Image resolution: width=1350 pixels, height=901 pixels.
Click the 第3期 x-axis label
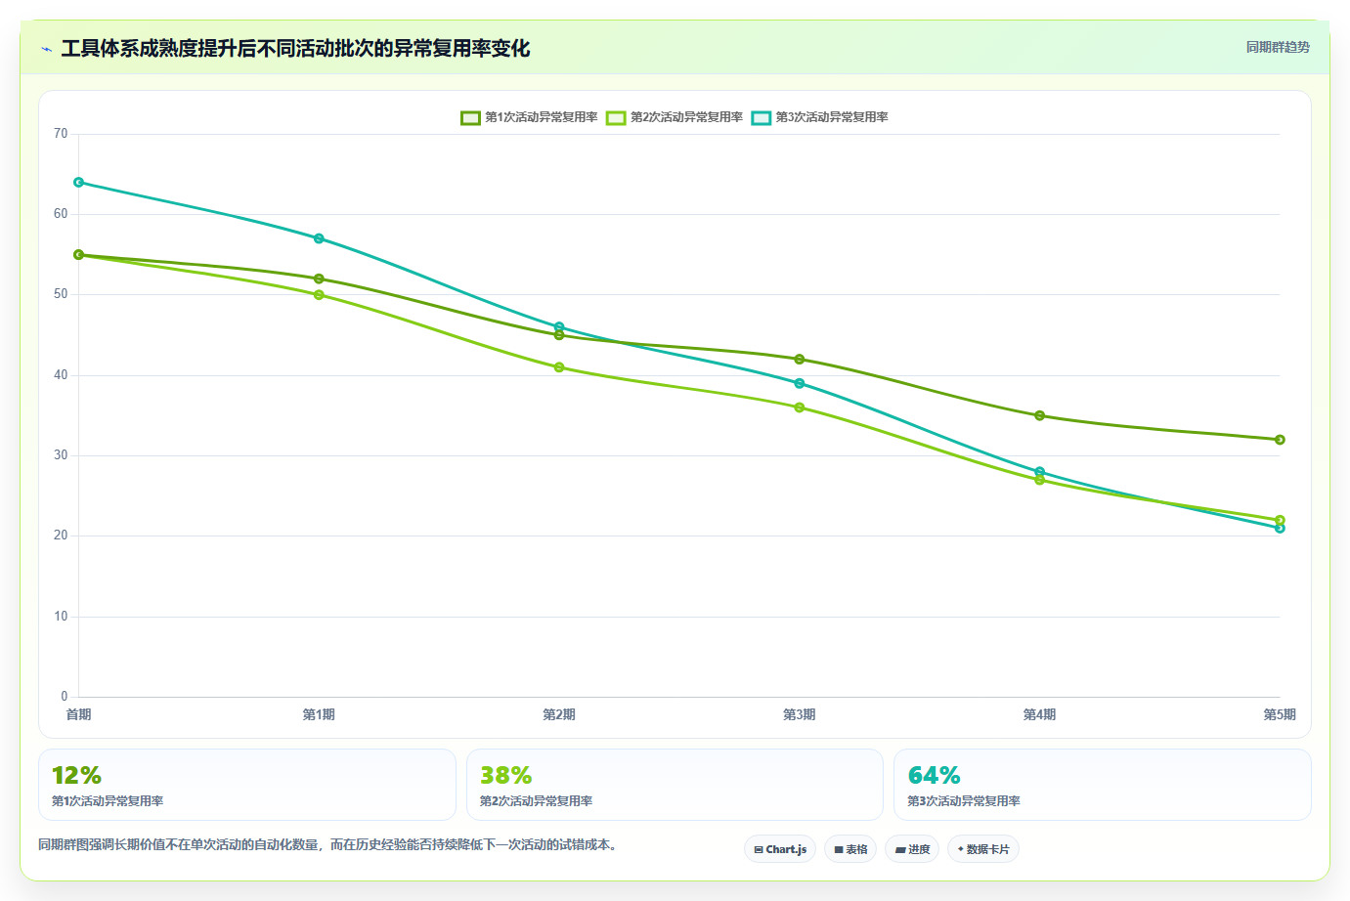point(800,714)
